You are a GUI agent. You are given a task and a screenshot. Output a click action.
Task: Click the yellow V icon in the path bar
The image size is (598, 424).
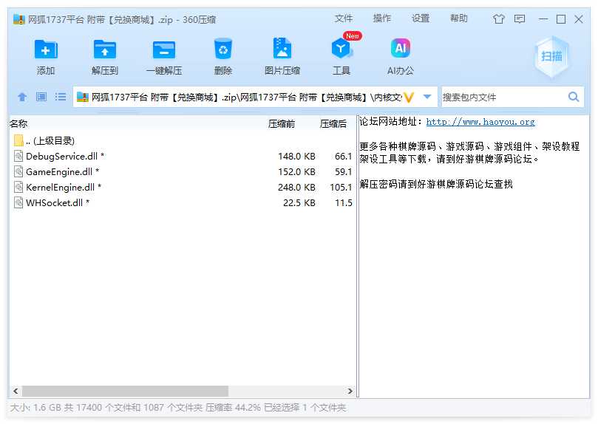click(x=409, y=98)
